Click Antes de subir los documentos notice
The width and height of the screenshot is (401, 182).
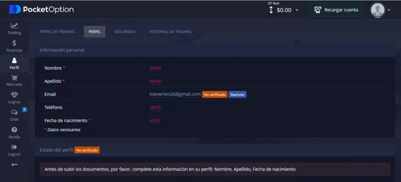(x=215, y=169)
